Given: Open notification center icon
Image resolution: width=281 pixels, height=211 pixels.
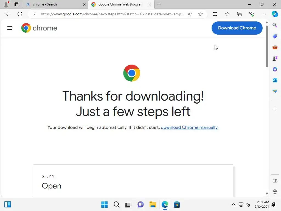Looking at the screenshot, I should click(x=274, y=204).
